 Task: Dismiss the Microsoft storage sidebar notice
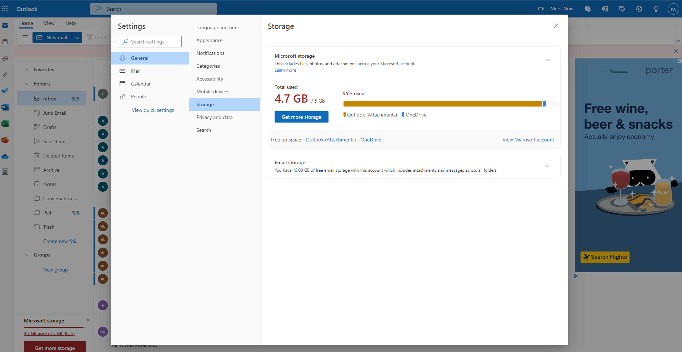pos(88,320)
